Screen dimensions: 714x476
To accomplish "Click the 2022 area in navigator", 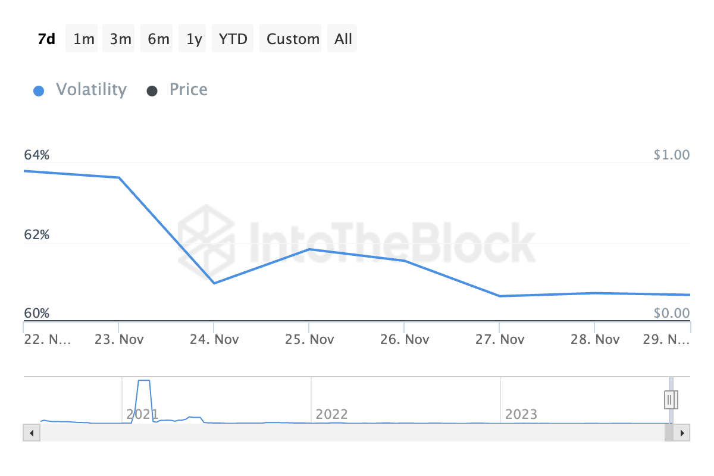I will point(331,414).
